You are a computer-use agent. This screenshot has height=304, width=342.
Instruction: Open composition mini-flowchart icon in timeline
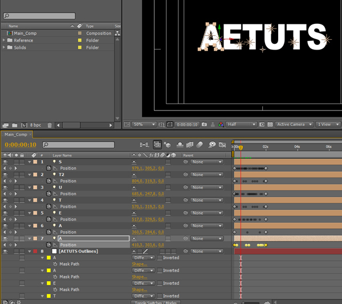tap(144, 145)
